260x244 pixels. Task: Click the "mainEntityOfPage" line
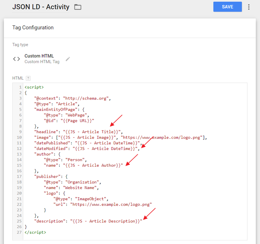pyautogui.click(x=59, y=109)
